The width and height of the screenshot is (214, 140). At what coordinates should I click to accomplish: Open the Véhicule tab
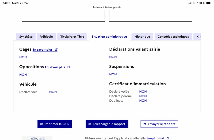point(46,37)
